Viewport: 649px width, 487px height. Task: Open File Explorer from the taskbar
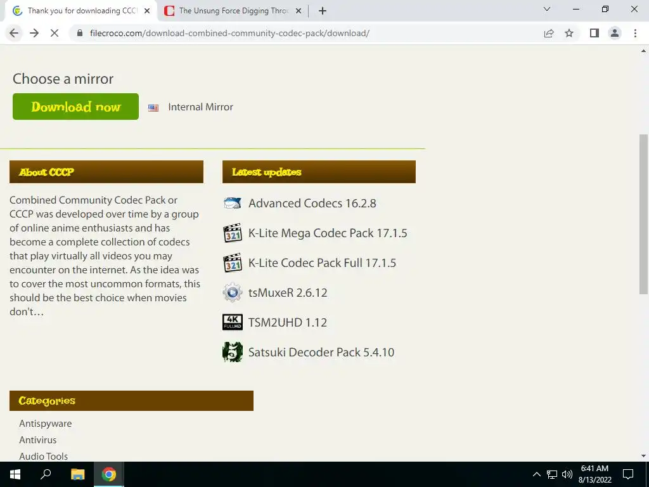[77, 474]
